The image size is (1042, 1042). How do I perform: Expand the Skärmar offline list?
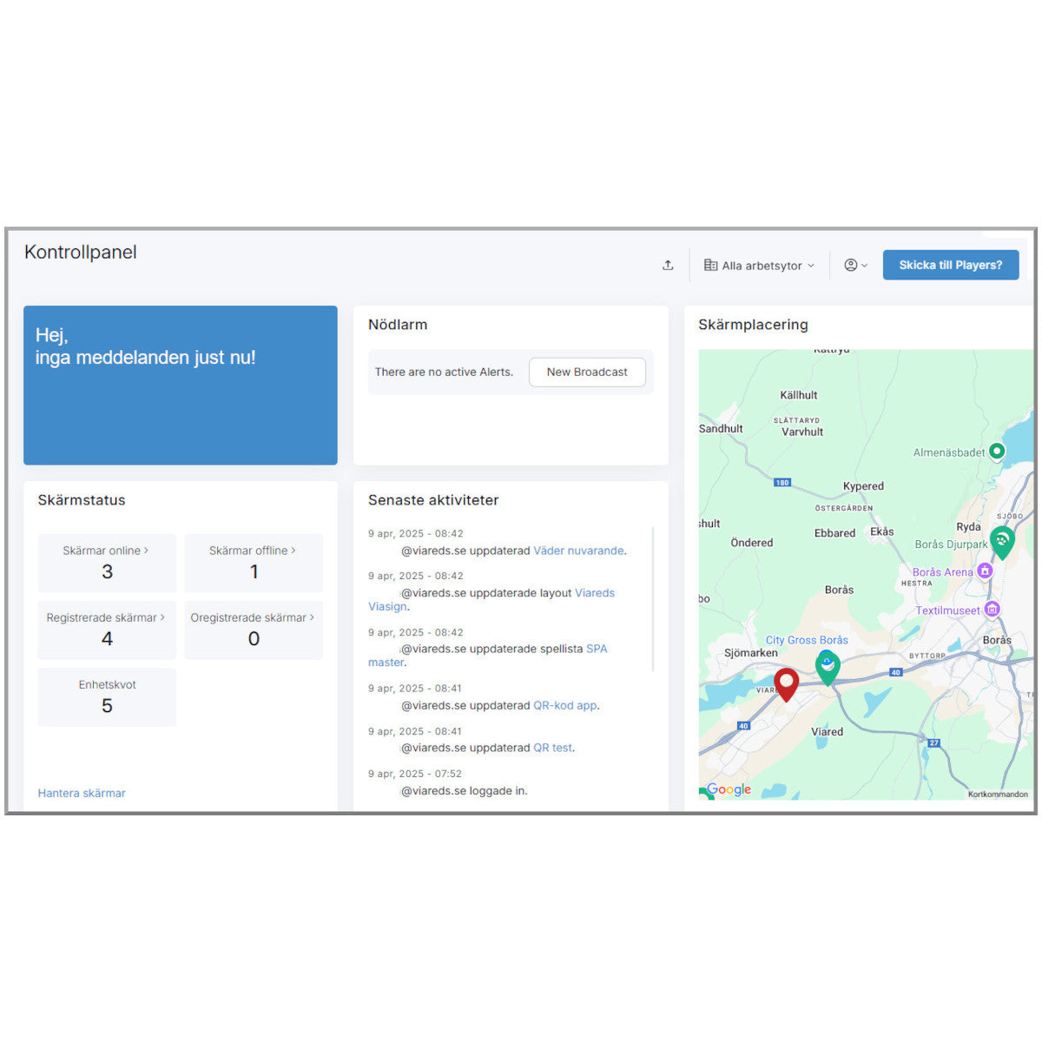pyautogui.click(x=253, y=551)
